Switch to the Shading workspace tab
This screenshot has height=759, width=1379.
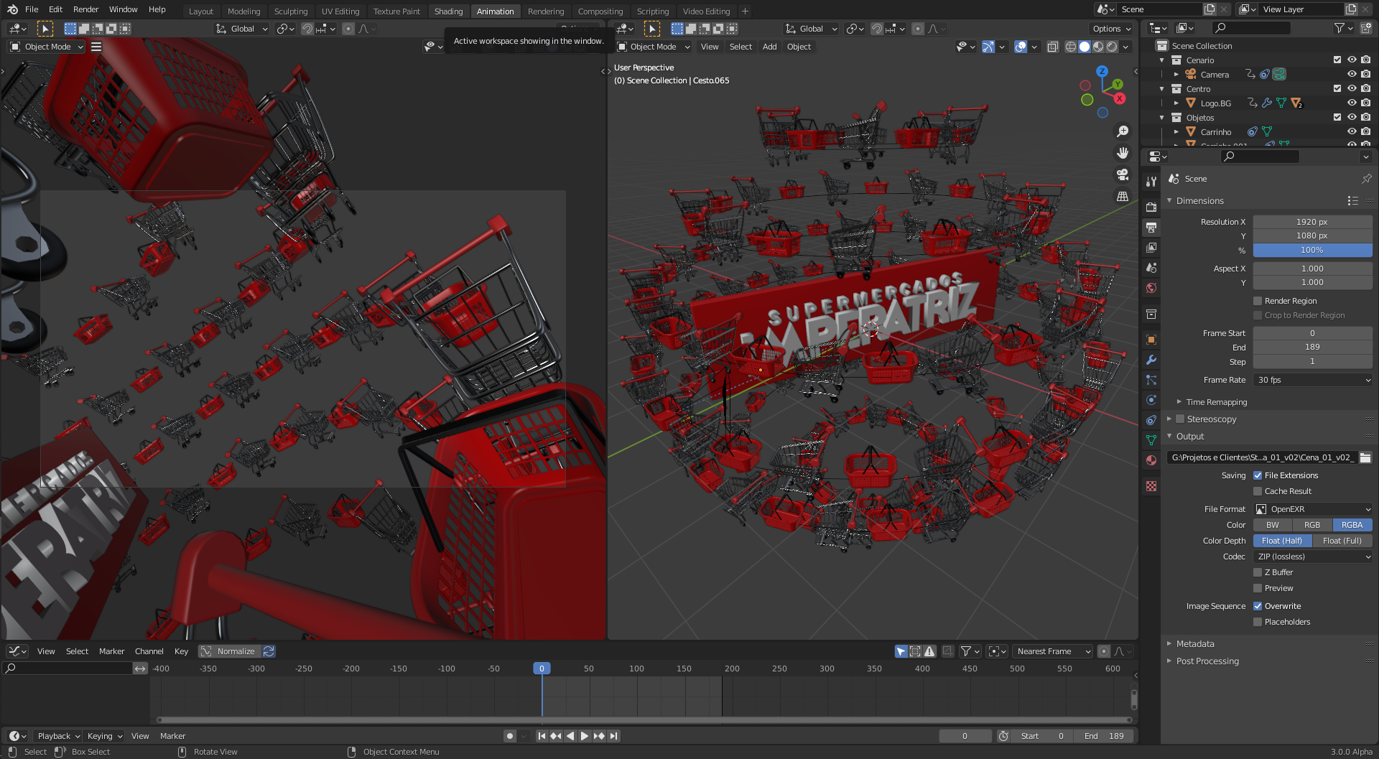click(448, 11)
